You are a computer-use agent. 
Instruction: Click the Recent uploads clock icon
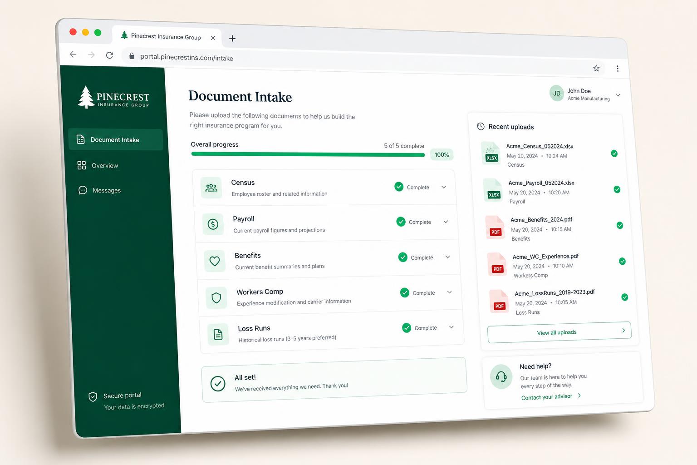(x=481, y=126)
